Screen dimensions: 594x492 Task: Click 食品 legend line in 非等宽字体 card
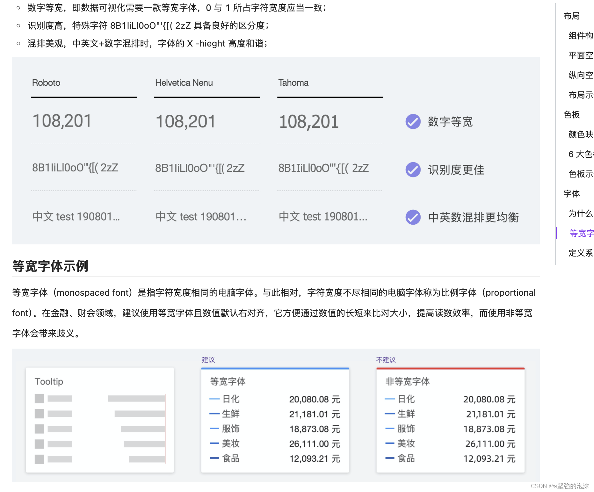coord(390,458)
